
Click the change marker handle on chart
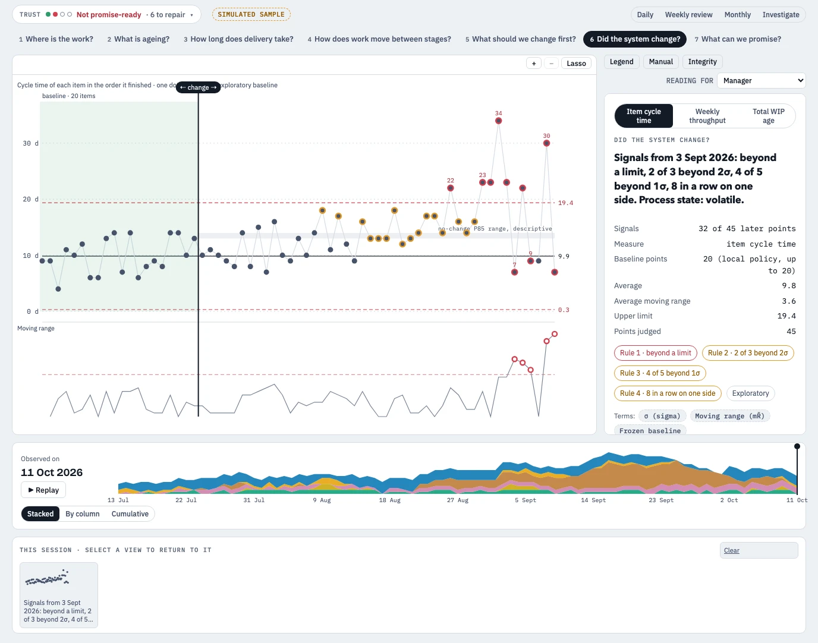click(199, 87)
